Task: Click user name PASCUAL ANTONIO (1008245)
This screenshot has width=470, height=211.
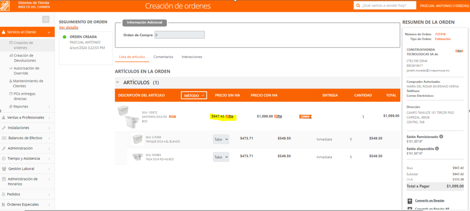Action: click(444, 5)
